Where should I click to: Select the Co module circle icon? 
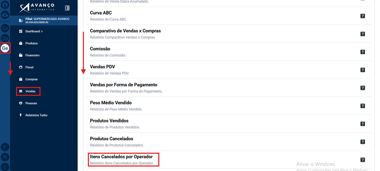pyautogui.click(x=5, y=28)
